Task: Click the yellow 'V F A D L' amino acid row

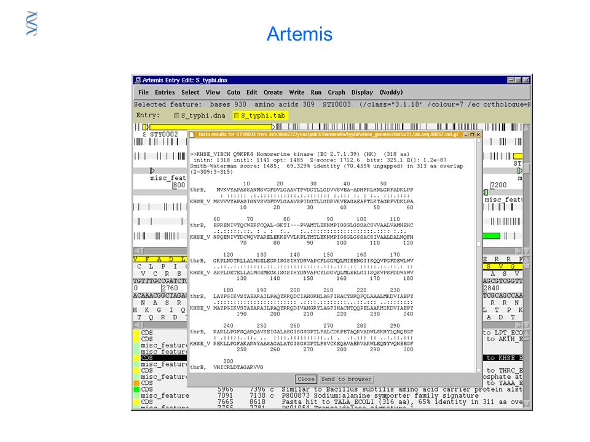Action: point(160,259)
